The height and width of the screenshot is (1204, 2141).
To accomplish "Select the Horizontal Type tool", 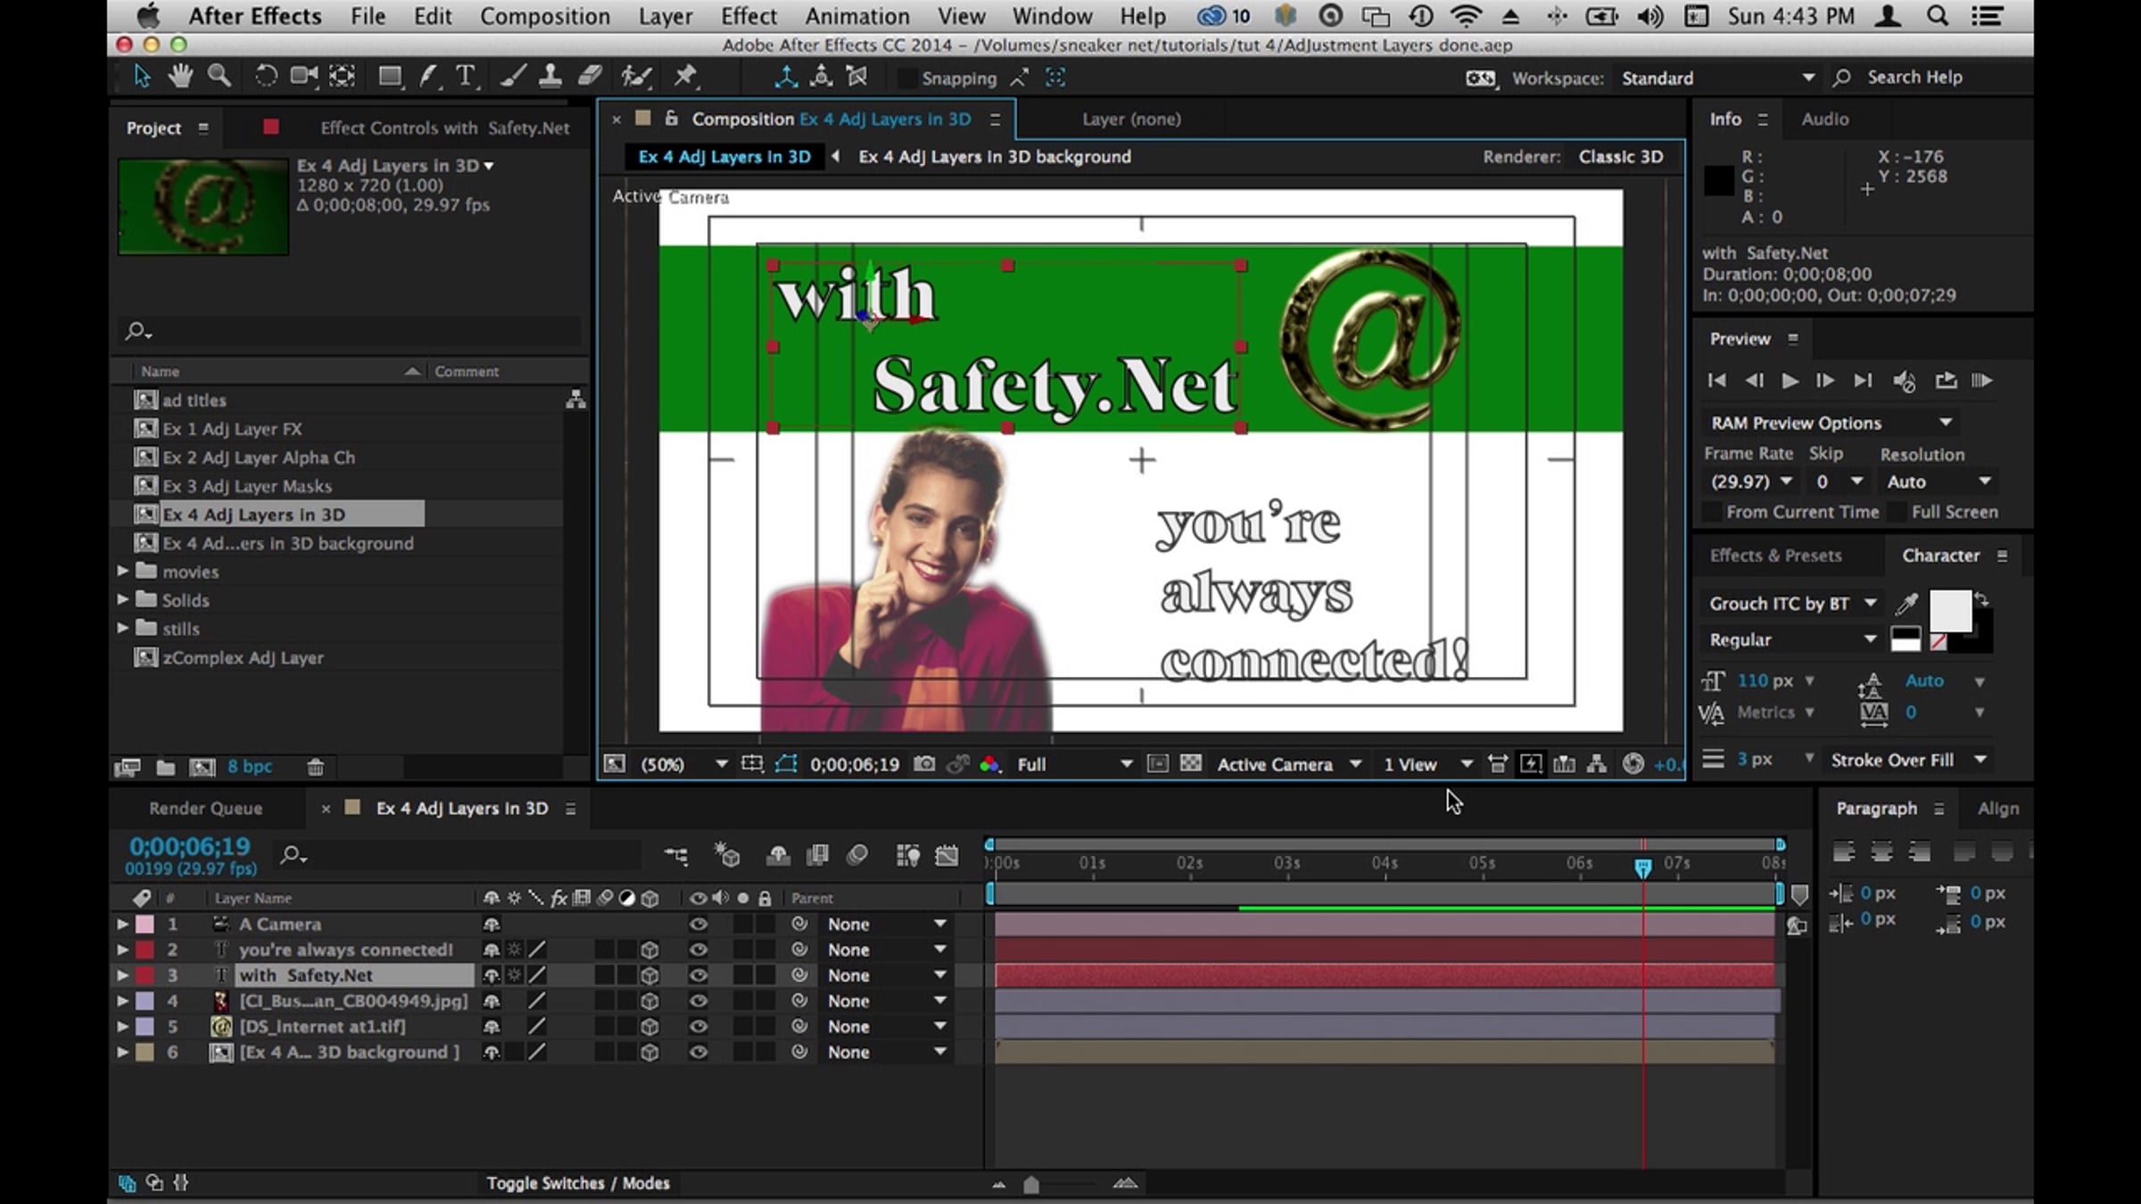I will point(465,77).
